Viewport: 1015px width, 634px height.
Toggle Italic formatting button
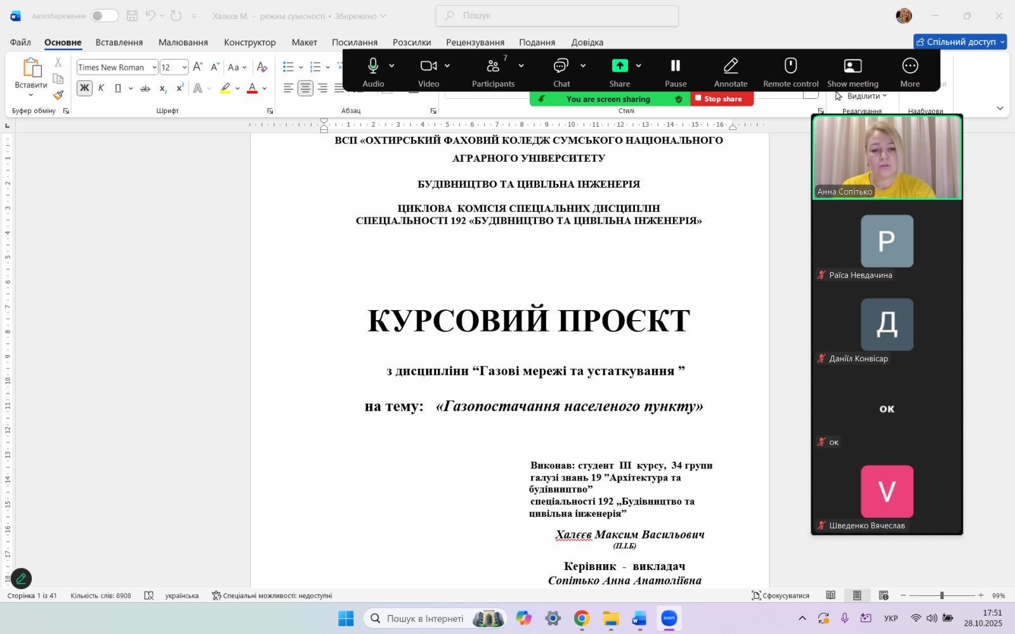pyautogui.click(x=101, y=88)
